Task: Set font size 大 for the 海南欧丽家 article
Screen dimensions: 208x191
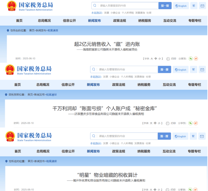Action: coord(152,59)
